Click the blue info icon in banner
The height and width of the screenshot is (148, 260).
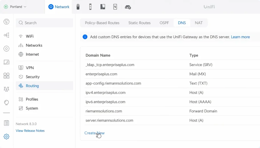85,37
